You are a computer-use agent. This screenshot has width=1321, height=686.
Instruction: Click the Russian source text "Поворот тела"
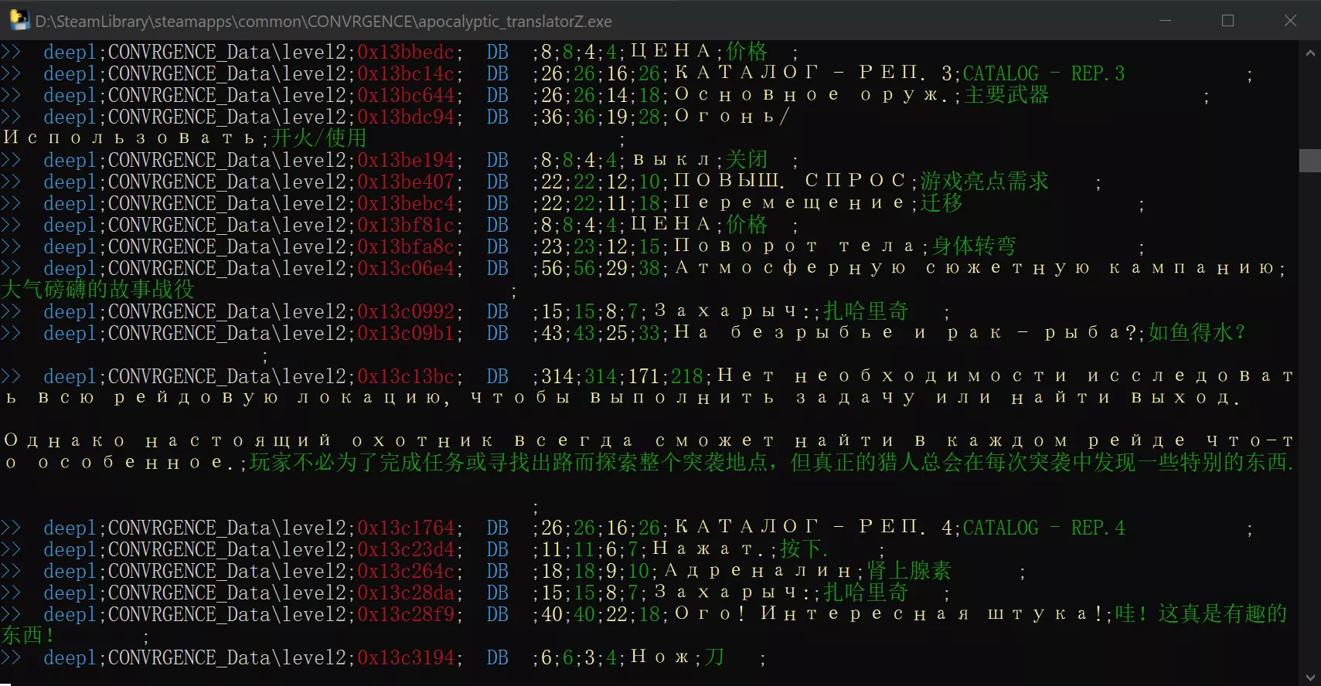(x=795, y=246)
